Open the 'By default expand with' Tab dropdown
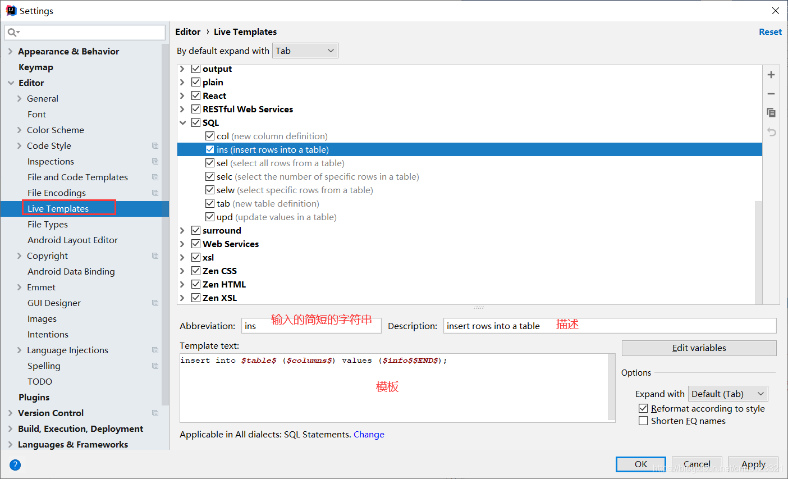 [x=305, y=51]
